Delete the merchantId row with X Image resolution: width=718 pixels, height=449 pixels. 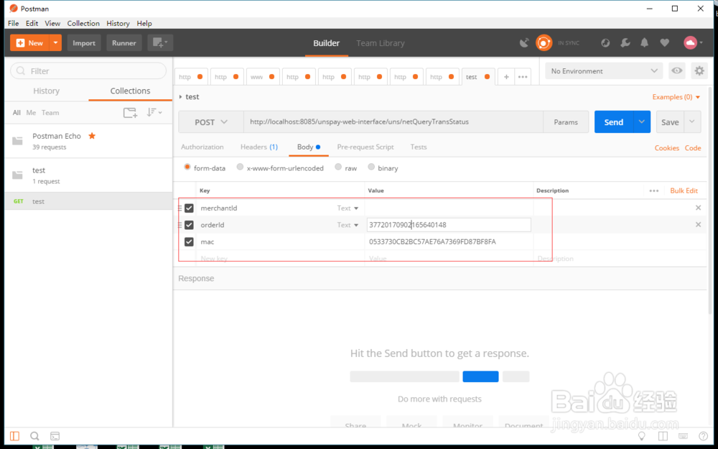click(699, 208)
